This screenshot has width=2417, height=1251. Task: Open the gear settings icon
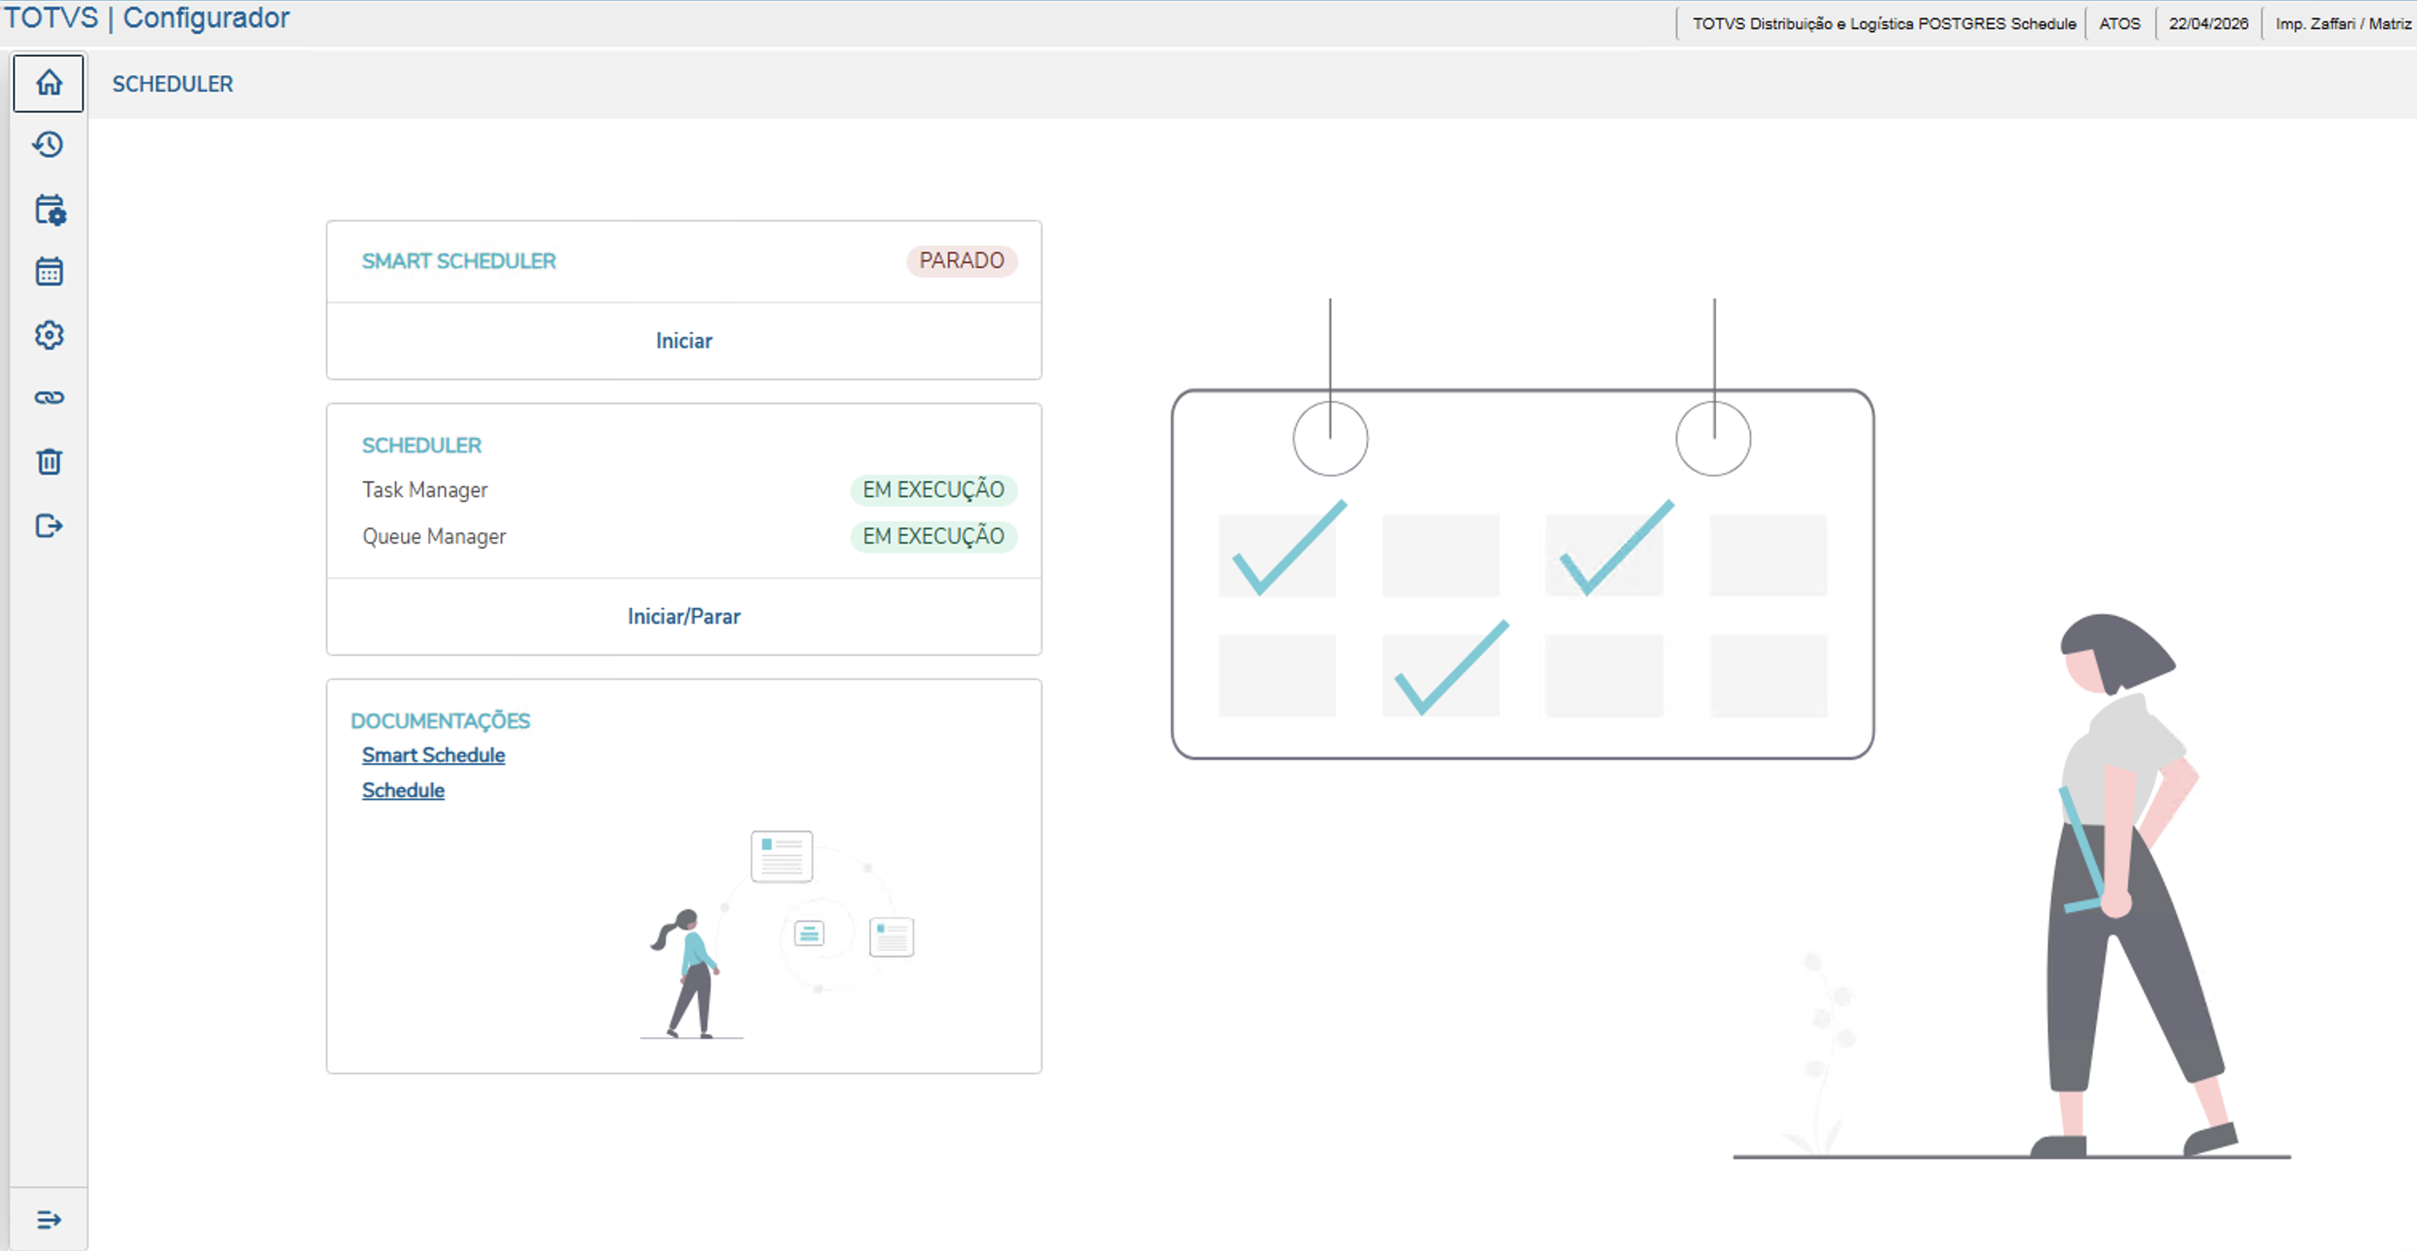coord(49,335)
